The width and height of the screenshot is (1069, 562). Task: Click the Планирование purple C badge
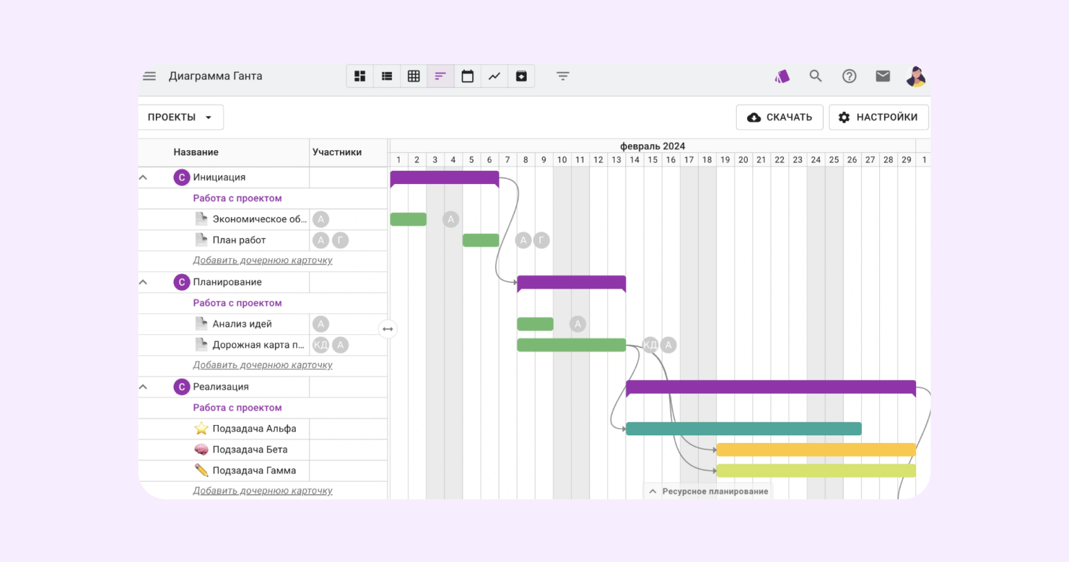click(181, 282)
